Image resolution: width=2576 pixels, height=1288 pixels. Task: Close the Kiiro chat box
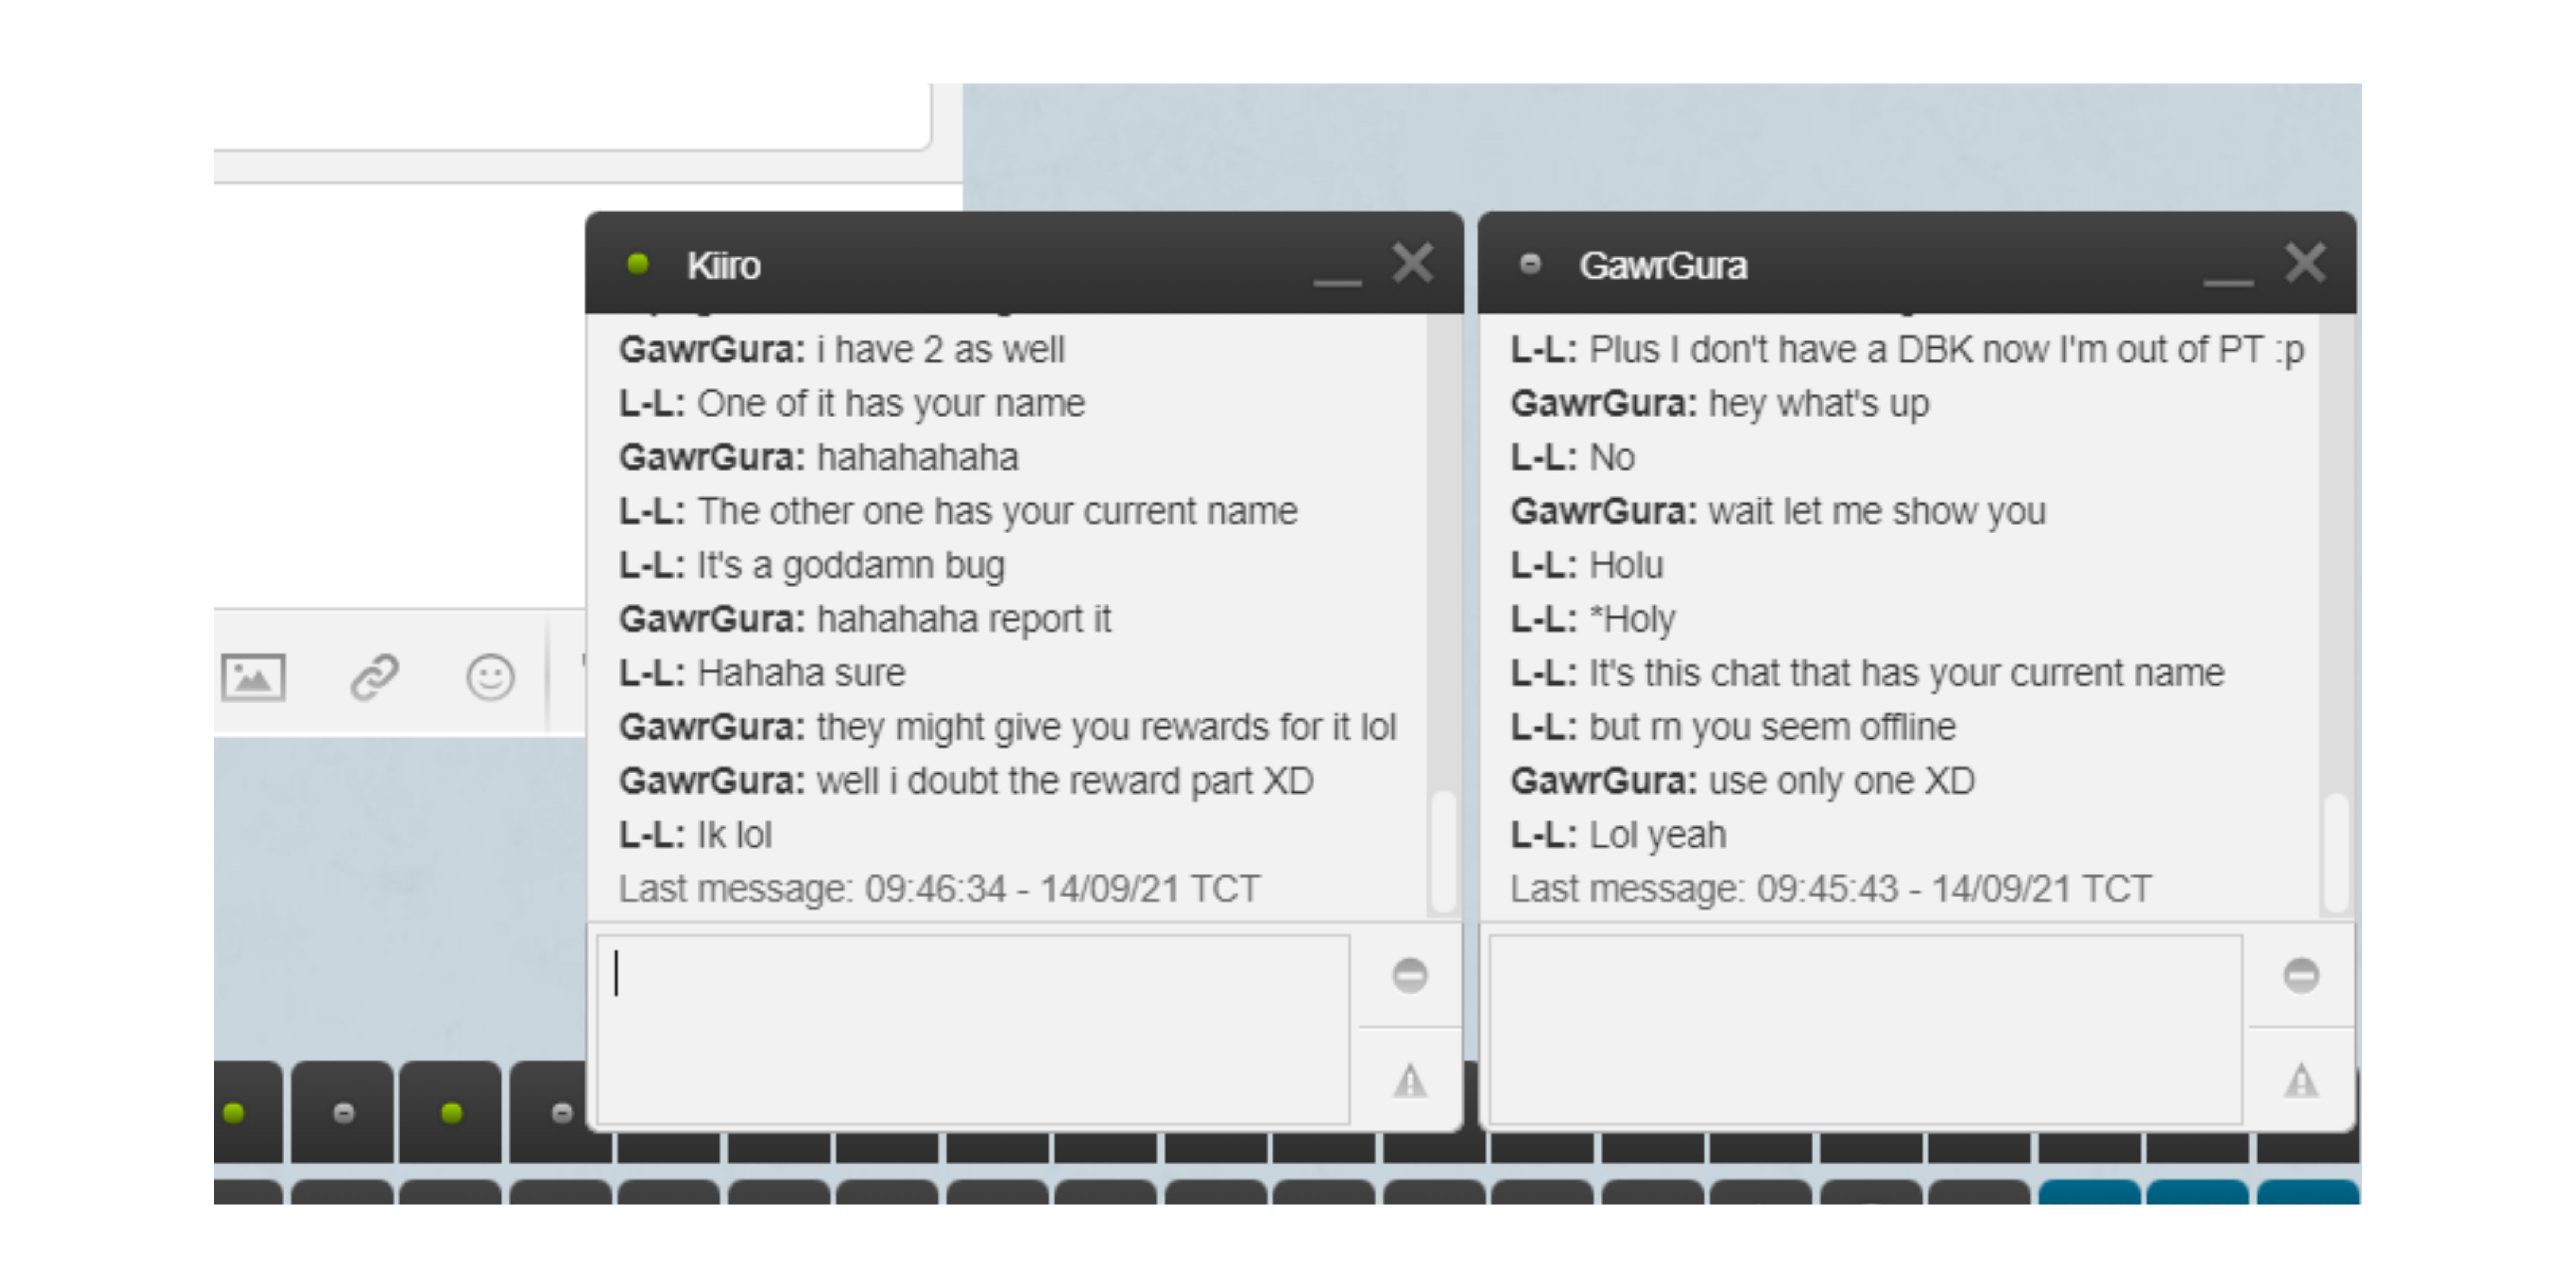1413,264
